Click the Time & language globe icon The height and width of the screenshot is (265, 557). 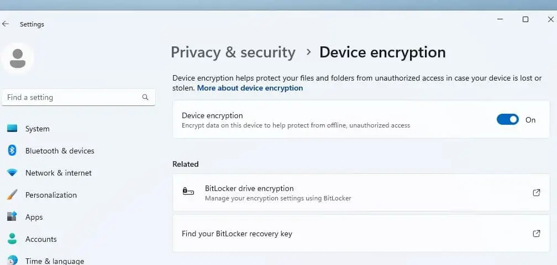pos(12,261)
